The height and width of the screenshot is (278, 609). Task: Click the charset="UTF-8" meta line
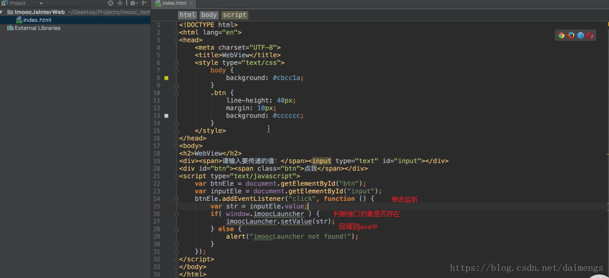tap(238, 47)
